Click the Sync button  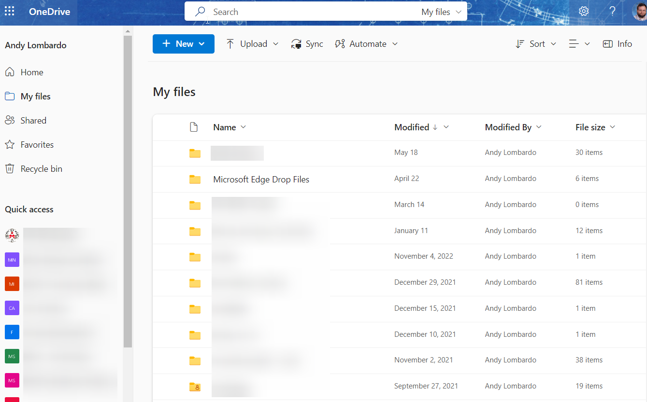click(307, 44)
